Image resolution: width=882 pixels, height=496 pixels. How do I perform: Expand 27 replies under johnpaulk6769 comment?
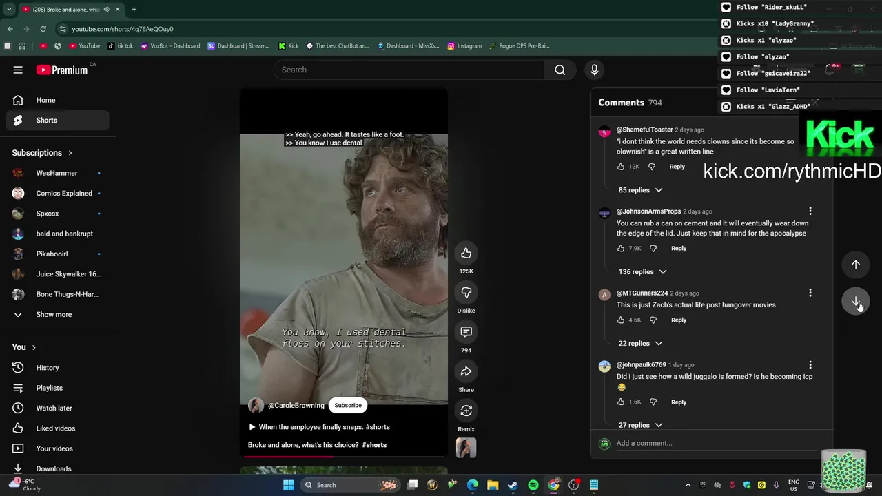[640, 426]
